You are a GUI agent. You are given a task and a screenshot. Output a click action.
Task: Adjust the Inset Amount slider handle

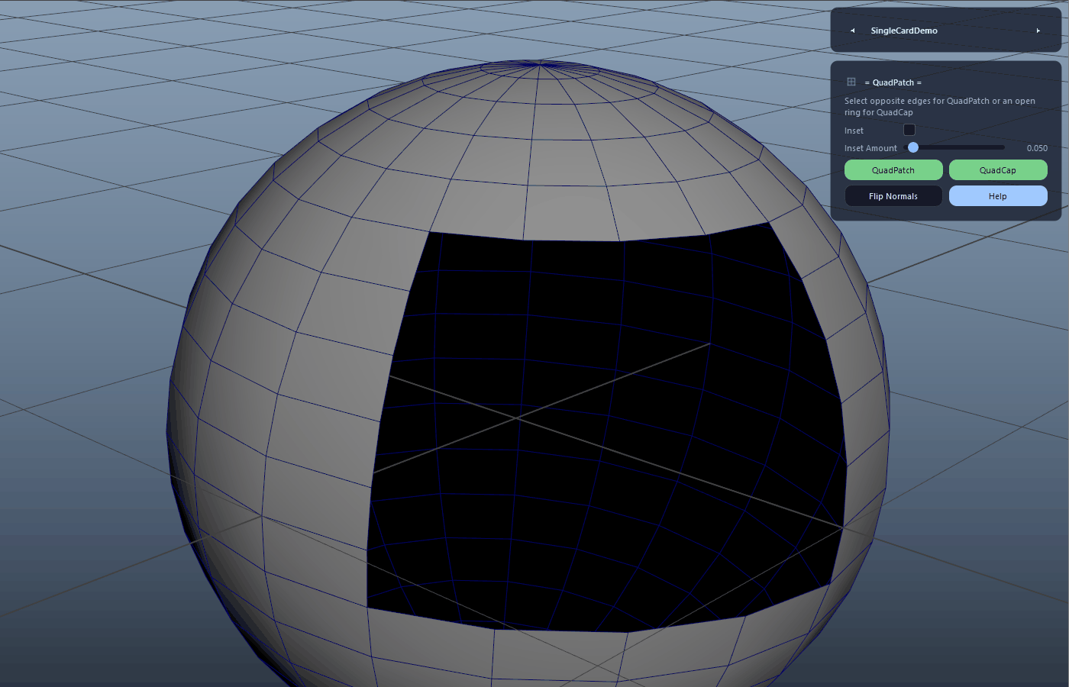pyautogui.click(x=913, y=147)
